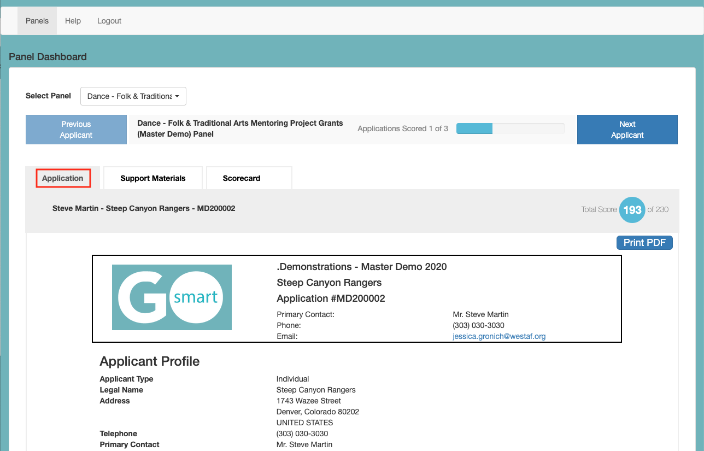Open the Help menu item
Image resolution: width=704 pixels, height=451 pixels.
(x=73, y=21)
